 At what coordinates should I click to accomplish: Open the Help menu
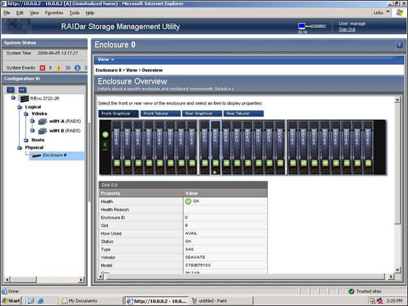(x=90, y=13)
